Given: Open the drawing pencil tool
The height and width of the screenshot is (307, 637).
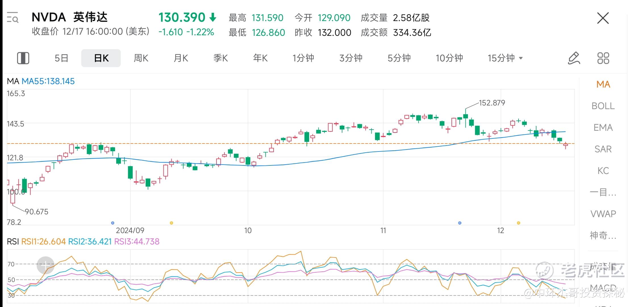Looking at the screenshot, I should [x=574, y=58].
